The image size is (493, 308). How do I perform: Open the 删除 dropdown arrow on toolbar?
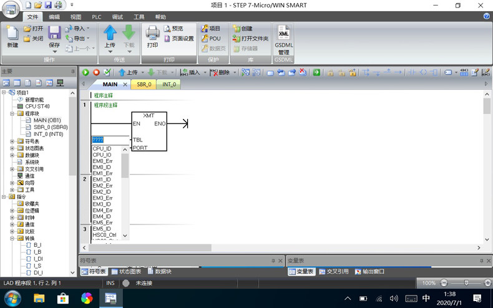click(x=235, y=72)
